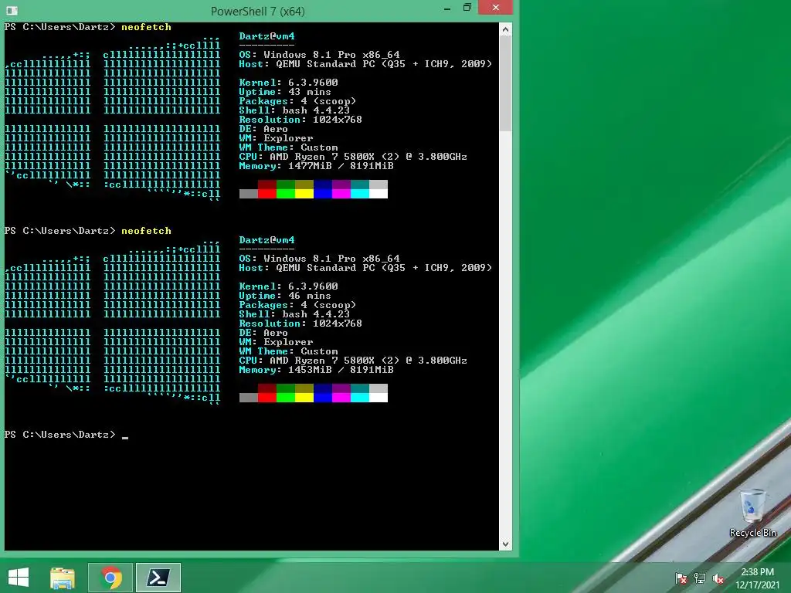
Task: Open the clock showing 2:38 PM
Action: tap(757, 572)
